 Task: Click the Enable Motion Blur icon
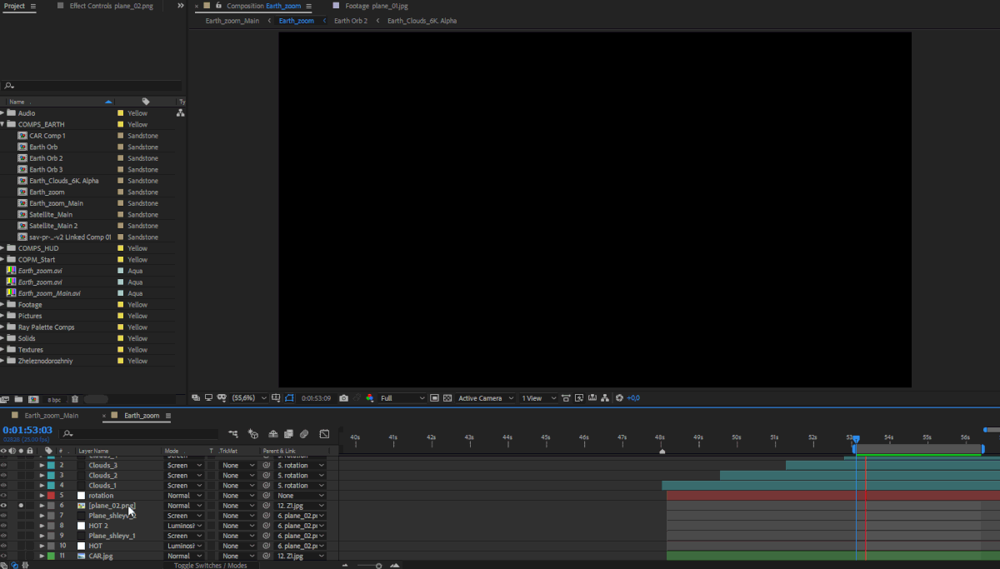pyautogui.click(x=304, y=434)
